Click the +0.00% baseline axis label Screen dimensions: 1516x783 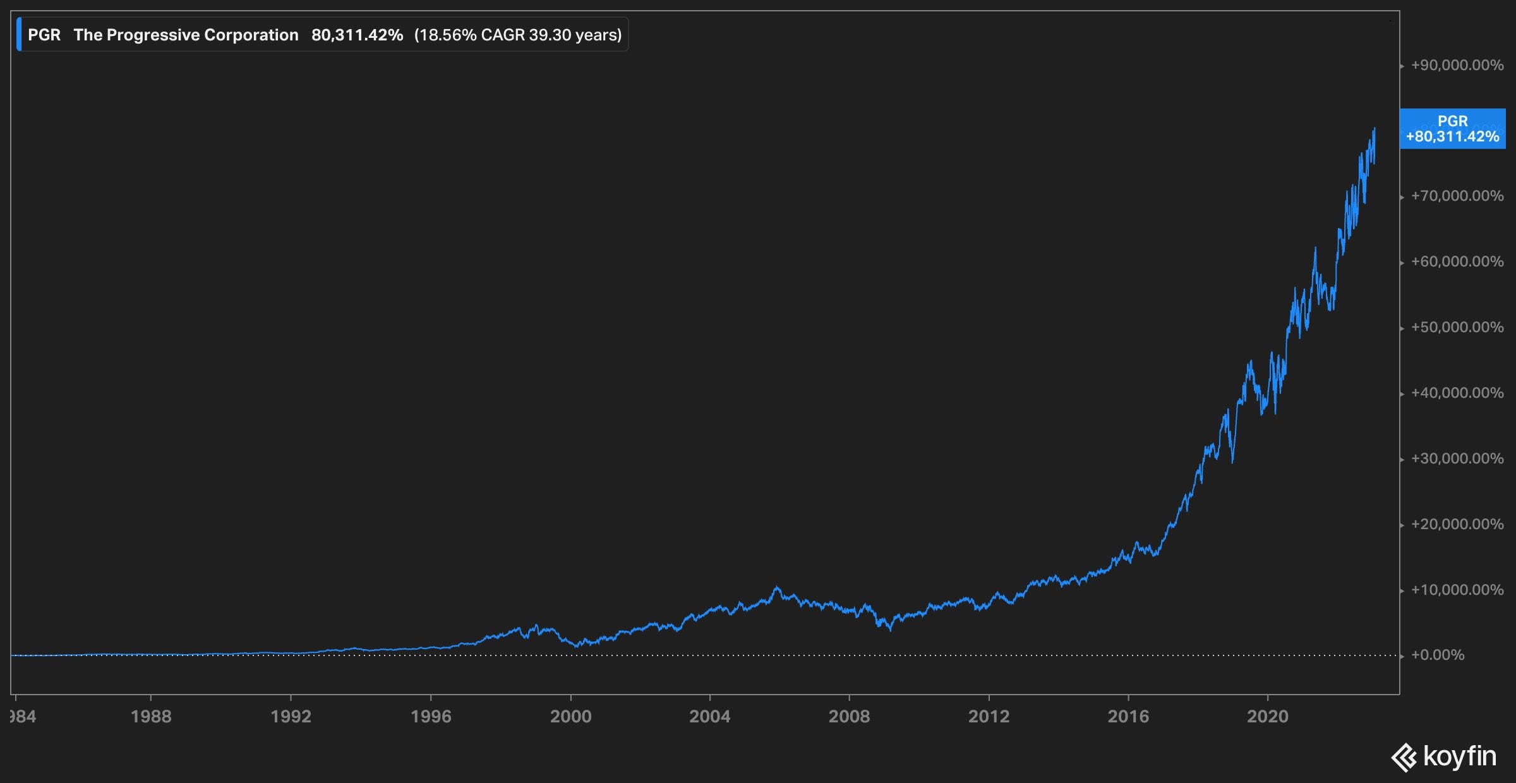1438,655
